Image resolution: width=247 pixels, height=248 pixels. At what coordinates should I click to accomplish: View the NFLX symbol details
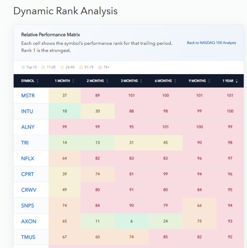coord(28,158)
